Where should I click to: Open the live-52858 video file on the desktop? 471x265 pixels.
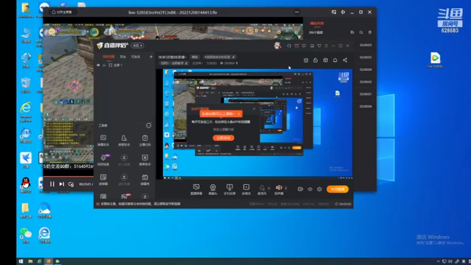pyautogui.click(x=435, y=60)
